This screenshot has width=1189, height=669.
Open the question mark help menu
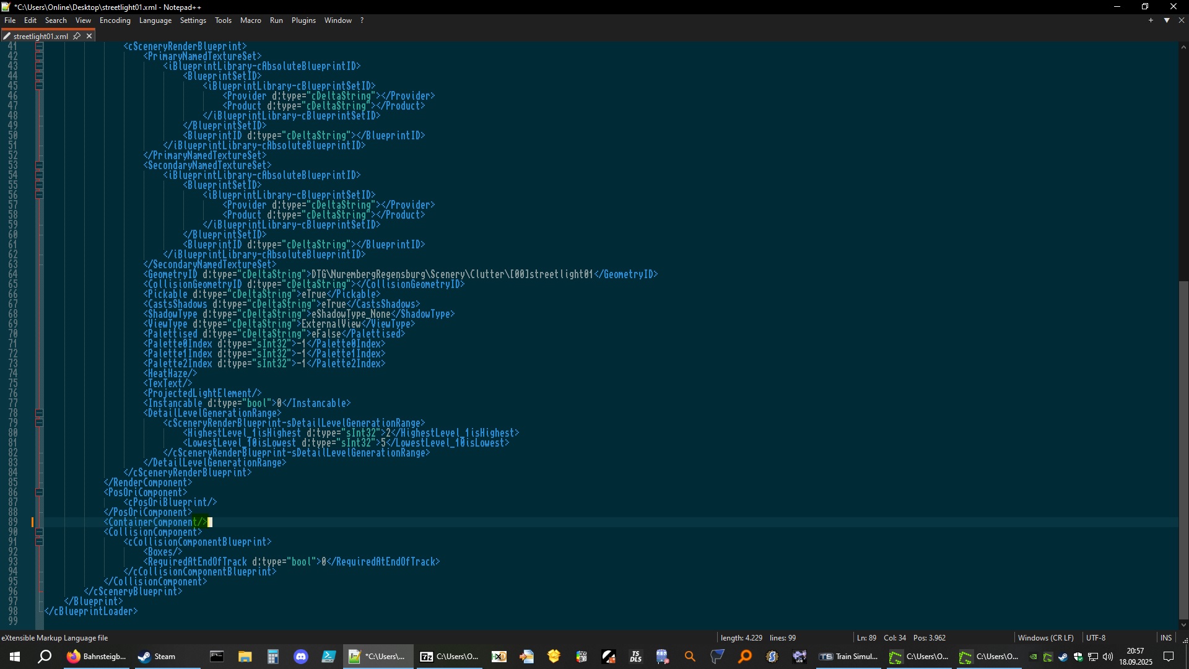point(362,20)
